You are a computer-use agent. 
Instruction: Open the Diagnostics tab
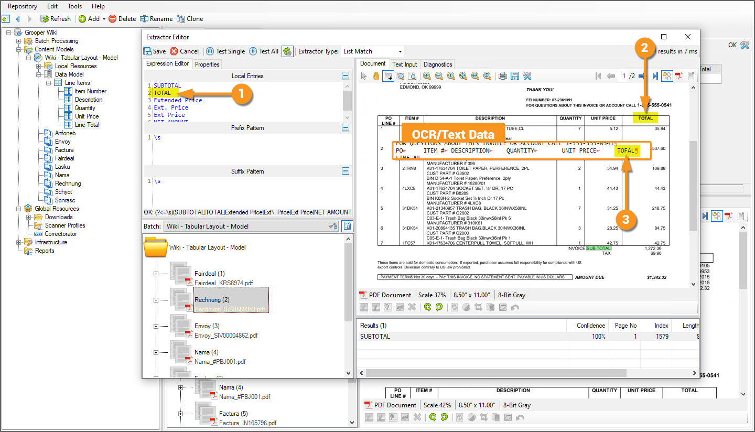[x=438, y=64]
